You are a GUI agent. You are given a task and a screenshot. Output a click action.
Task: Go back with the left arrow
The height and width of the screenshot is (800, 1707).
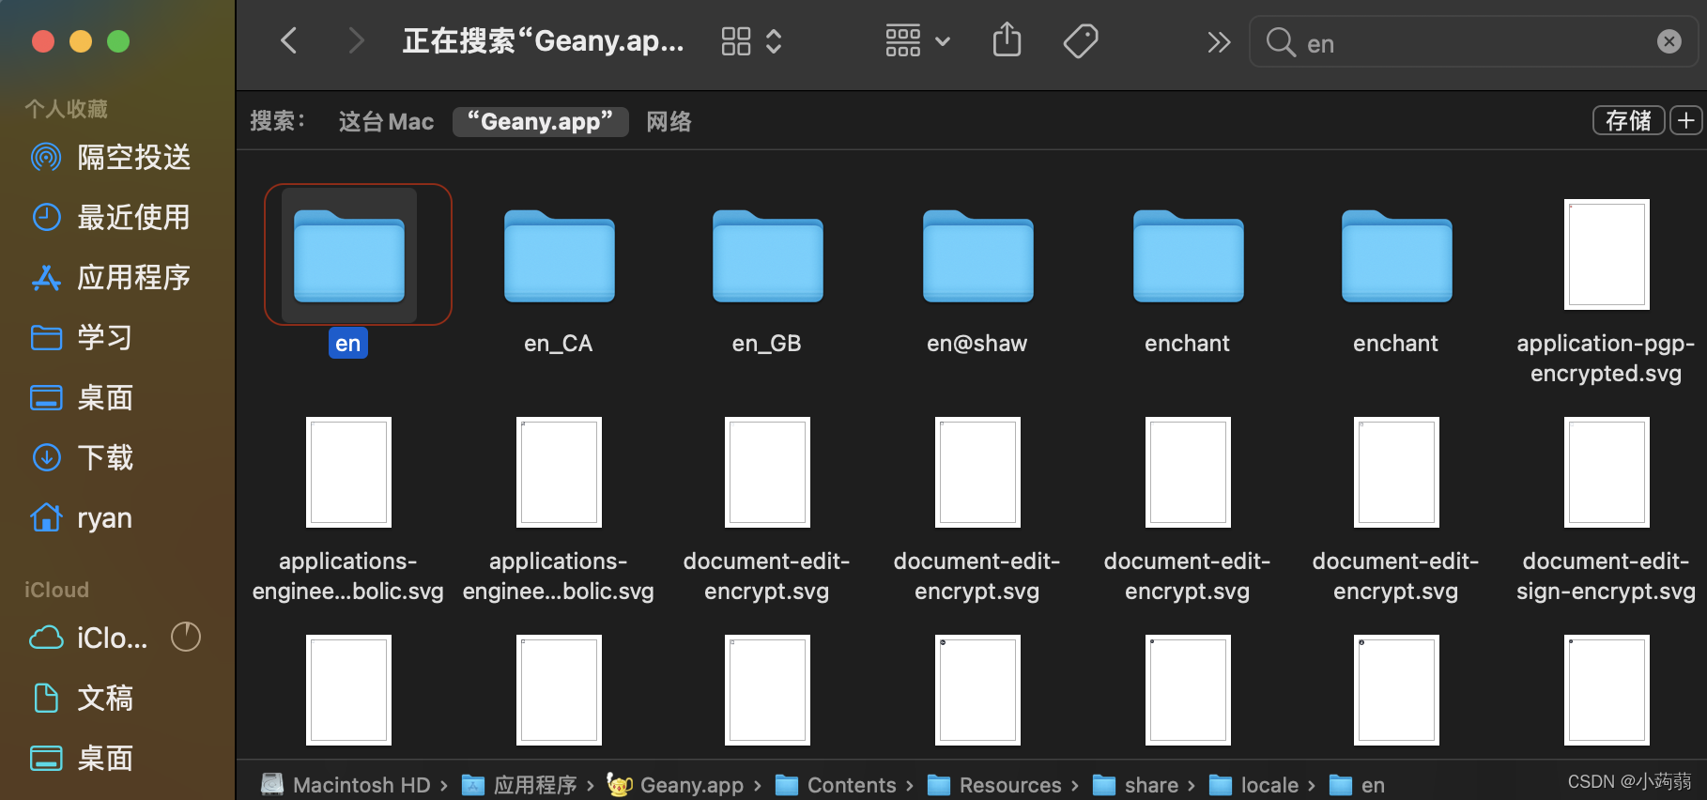[x=289, y=41]
